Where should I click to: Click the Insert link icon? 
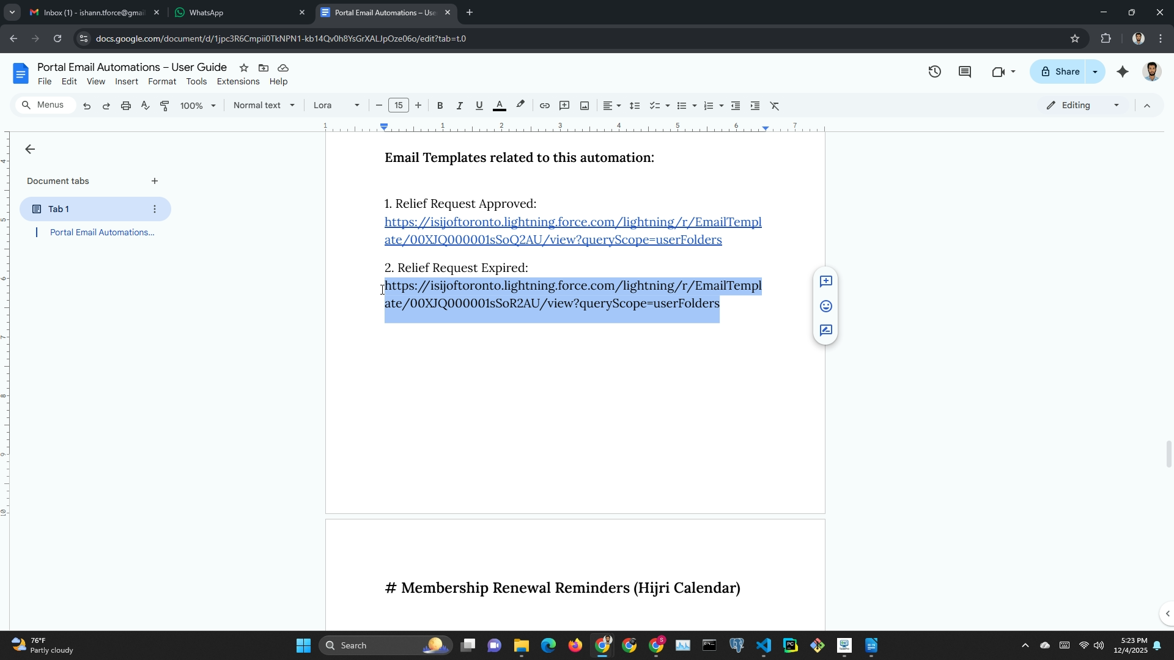coord(544,106)
